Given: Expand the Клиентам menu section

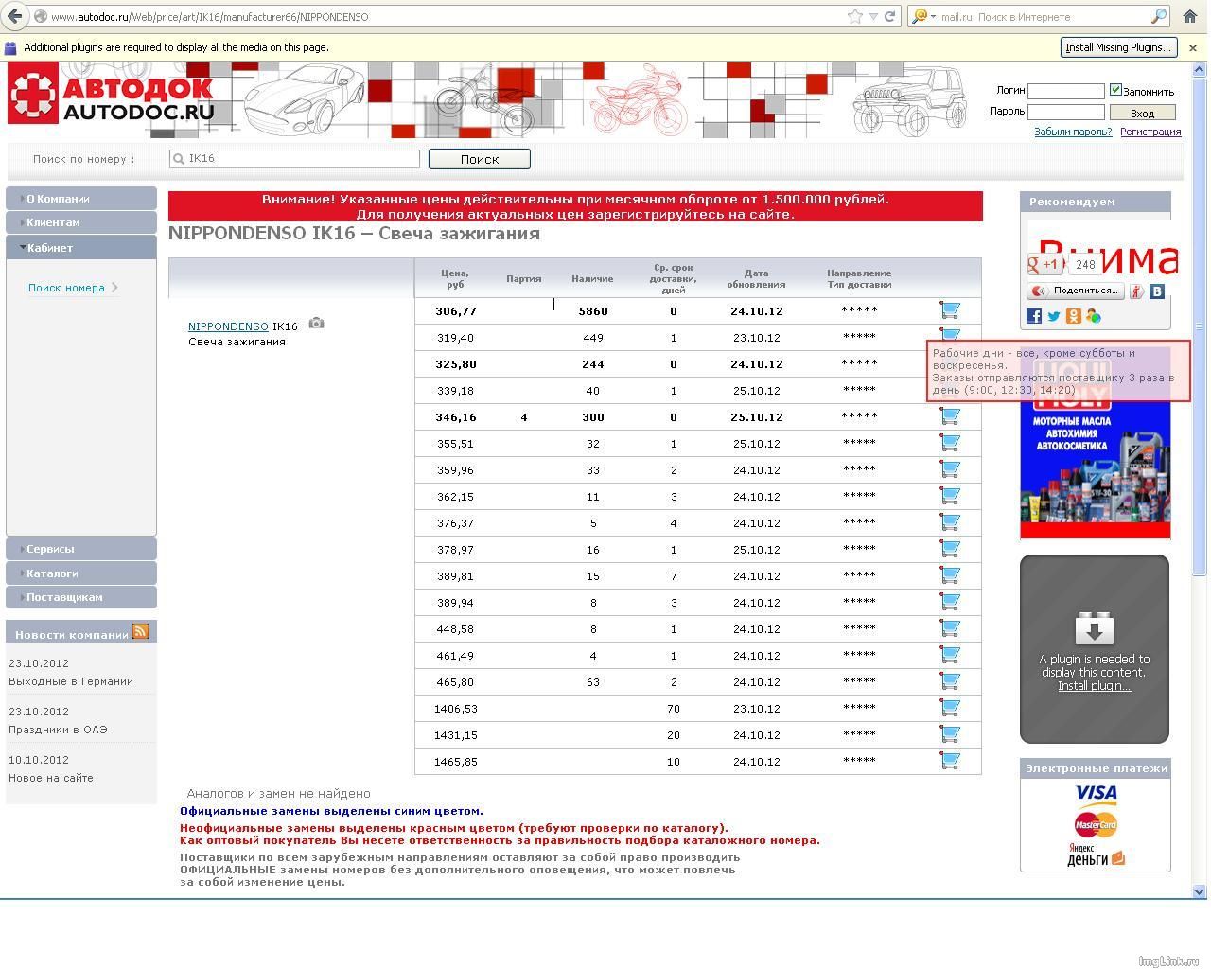Looking at the screenshot, I should [81, 222].
